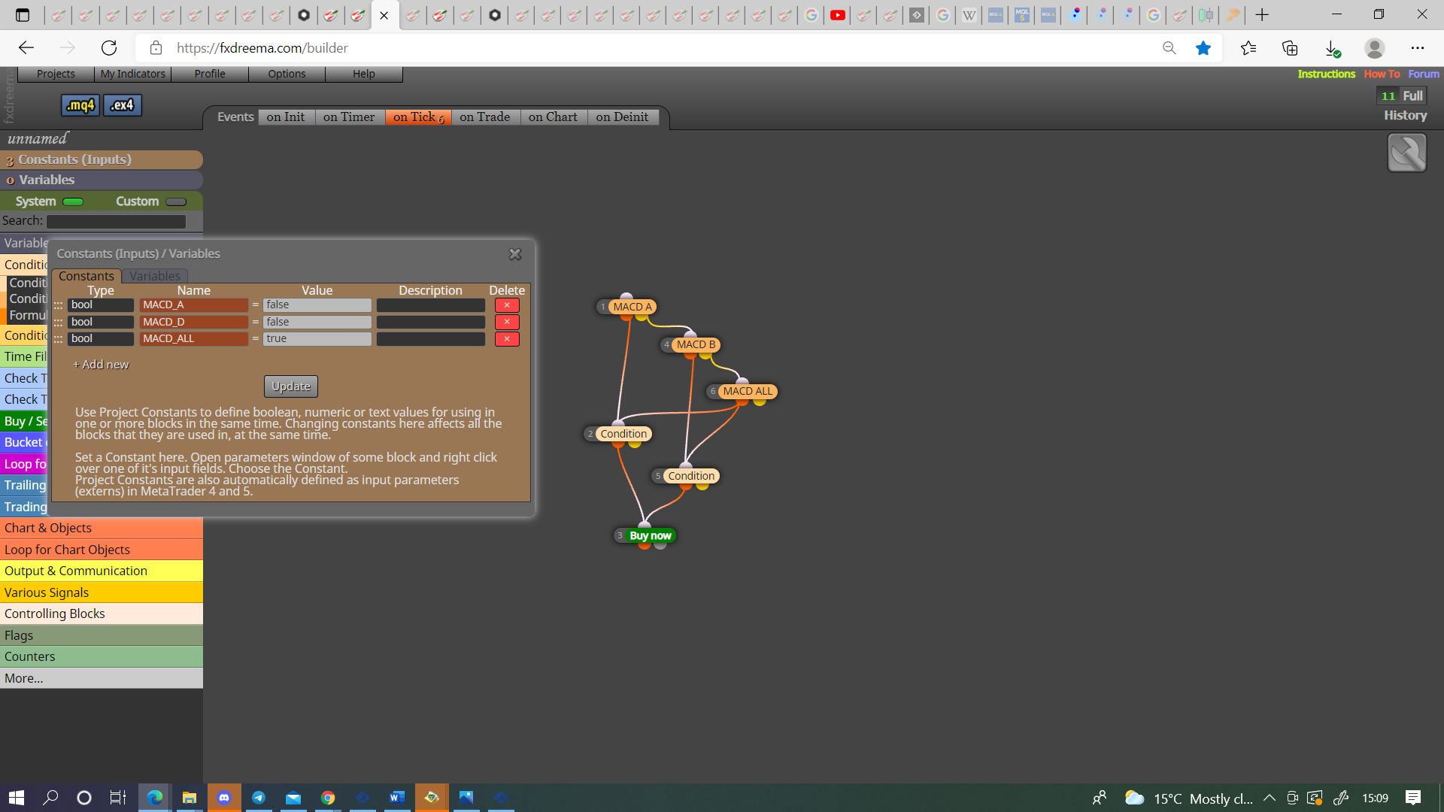This screenshot has height=812, width=1444.
Task: Reorder handle for the MACD_A row
Action: pos(58,305)
